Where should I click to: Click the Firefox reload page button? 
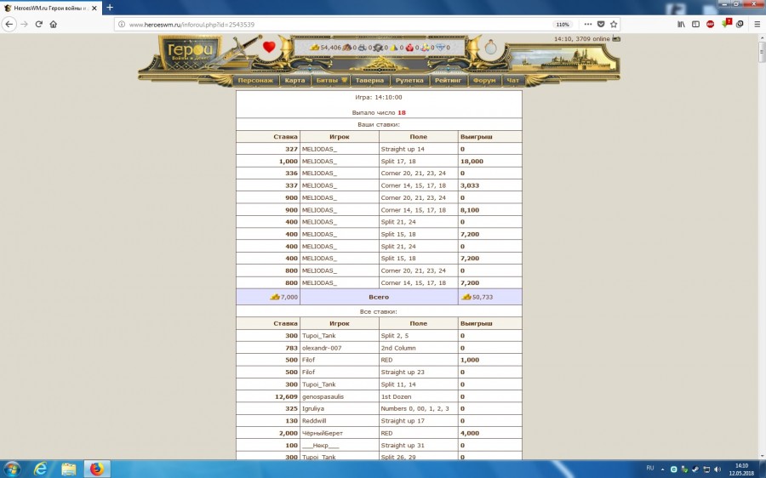pyautogui.click(x=38, y=25)
